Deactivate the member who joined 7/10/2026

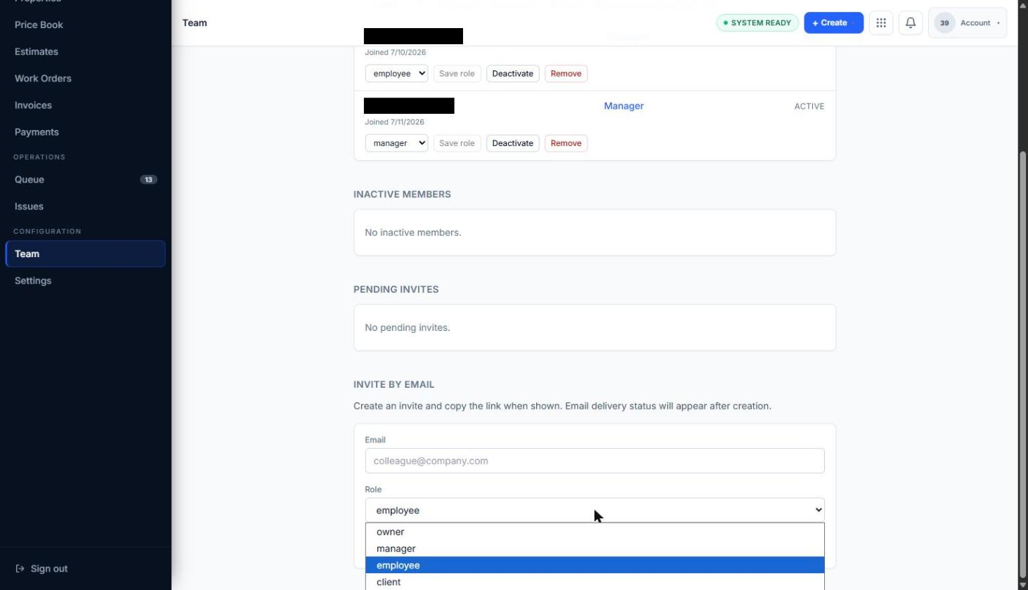[x=513, y=74]
